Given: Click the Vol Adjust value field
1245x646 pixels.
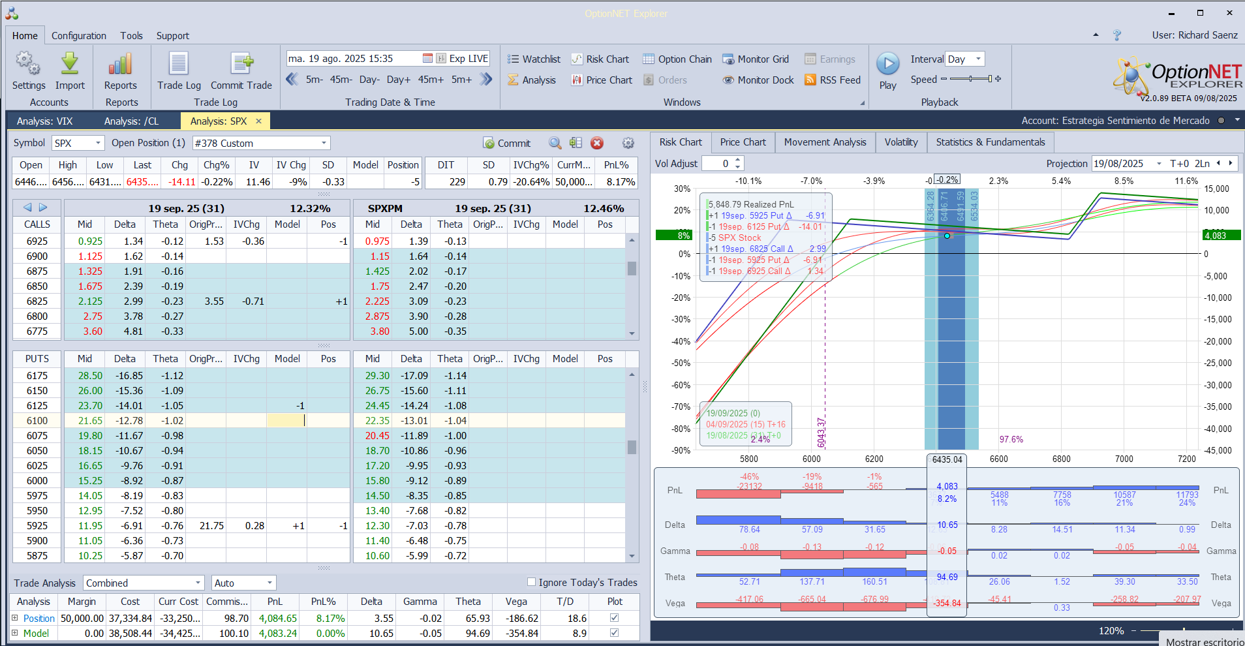Looking at the screenshot, I should coord(717,164).
